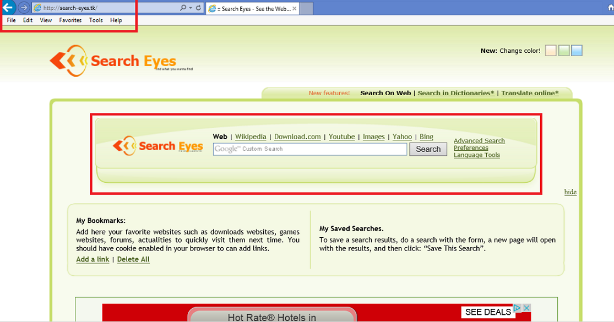The height and width of the screenshot is (322, 614).
Task: Click the Refresh page icon
Action: pyautogui.click(x=199, y=8)
